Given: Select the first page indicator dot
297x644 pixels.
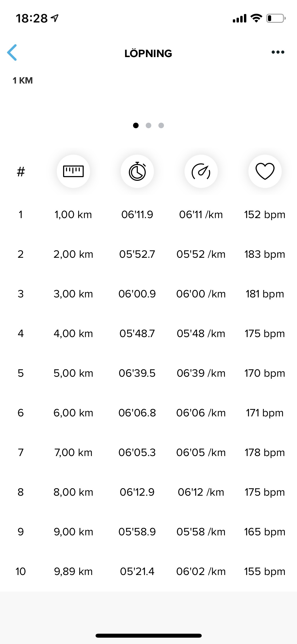Looking at the screenshot, I should tap(136, 125).
